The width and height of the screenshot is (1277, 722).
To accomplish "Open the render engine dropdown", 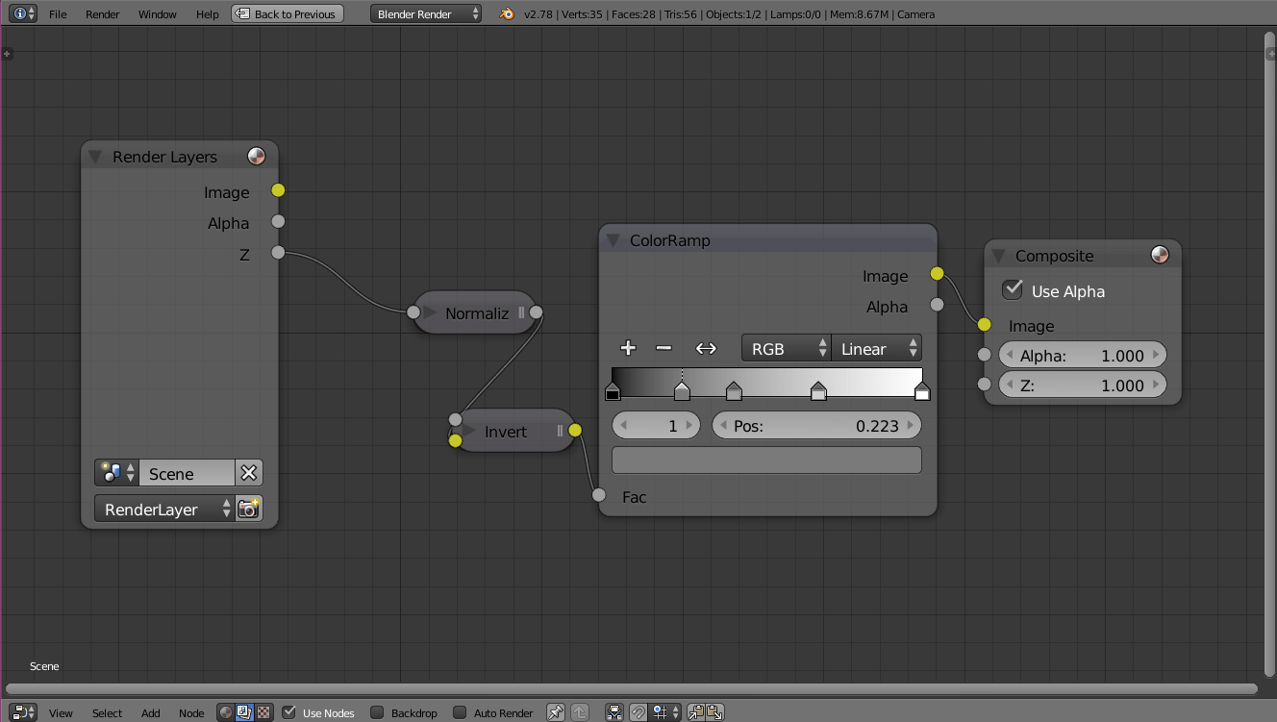I will 426,14.
